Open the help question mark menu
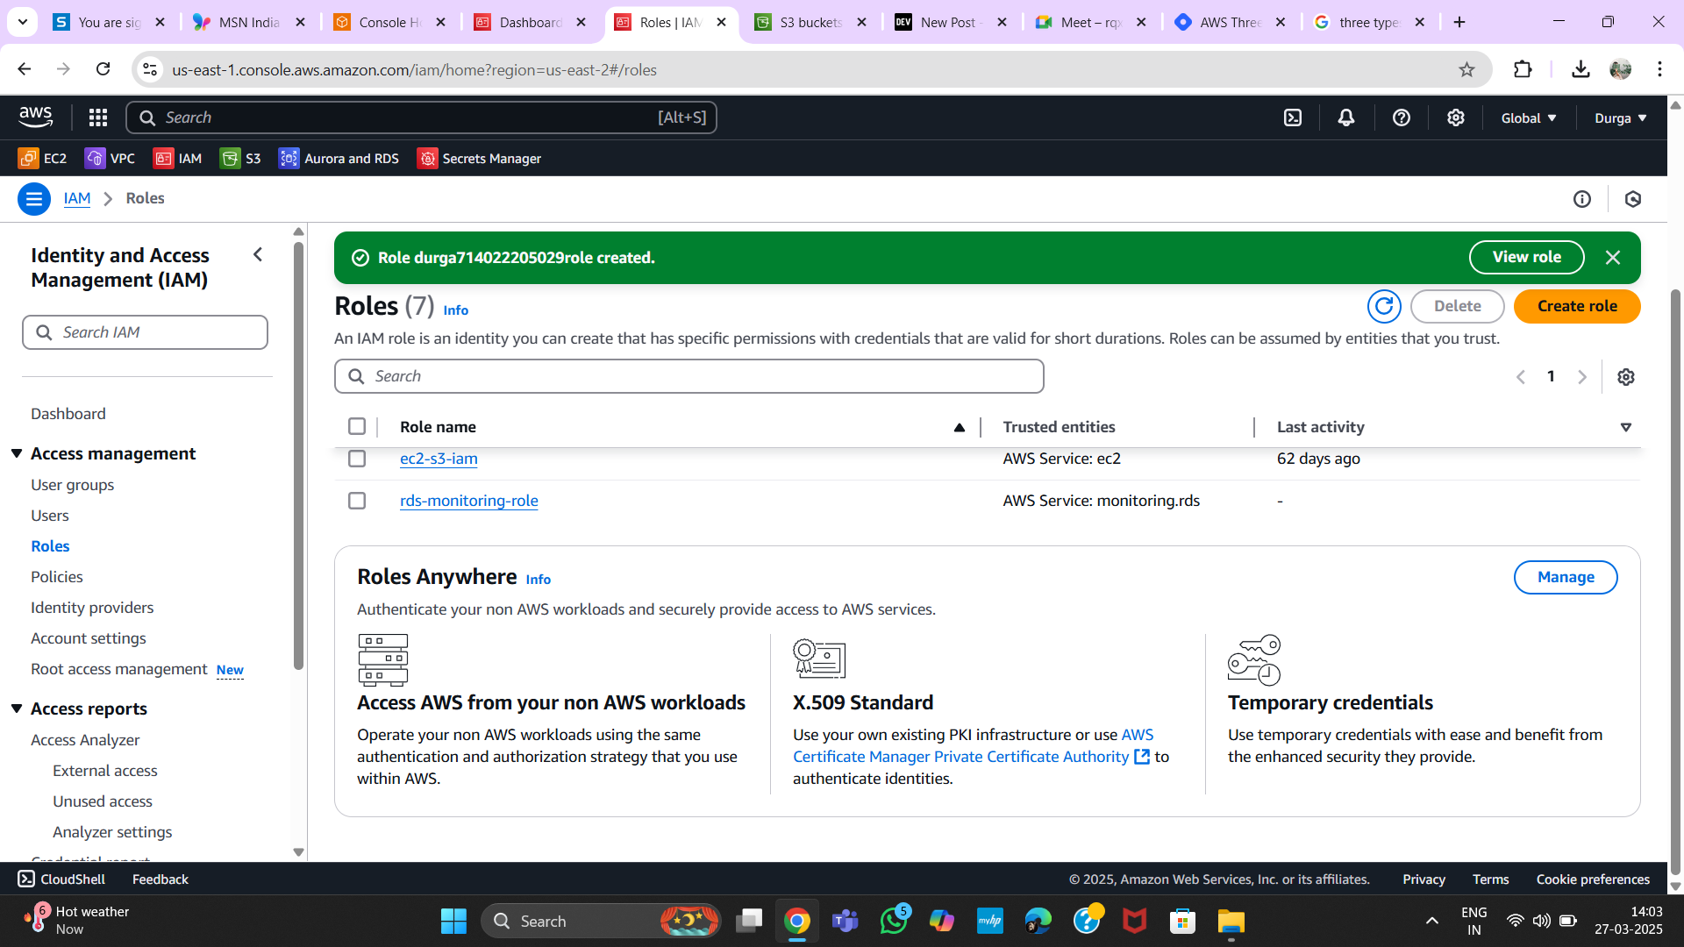Image resolution: width=1684 pixels, height=947 pixels. click(1402, 117)
